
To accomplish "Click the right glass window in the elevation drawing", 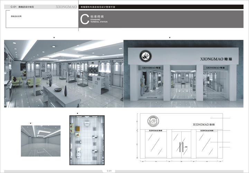I will (x=207, y=144).
